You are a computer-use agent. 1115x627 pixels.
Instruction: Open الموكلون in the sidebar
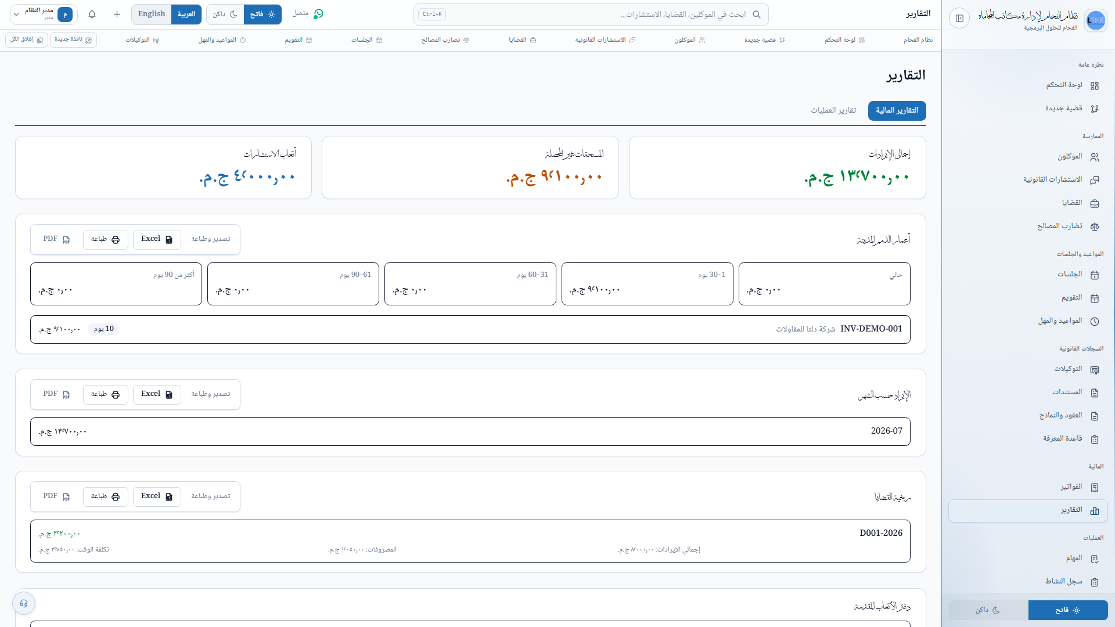(x=1028, y=157)
